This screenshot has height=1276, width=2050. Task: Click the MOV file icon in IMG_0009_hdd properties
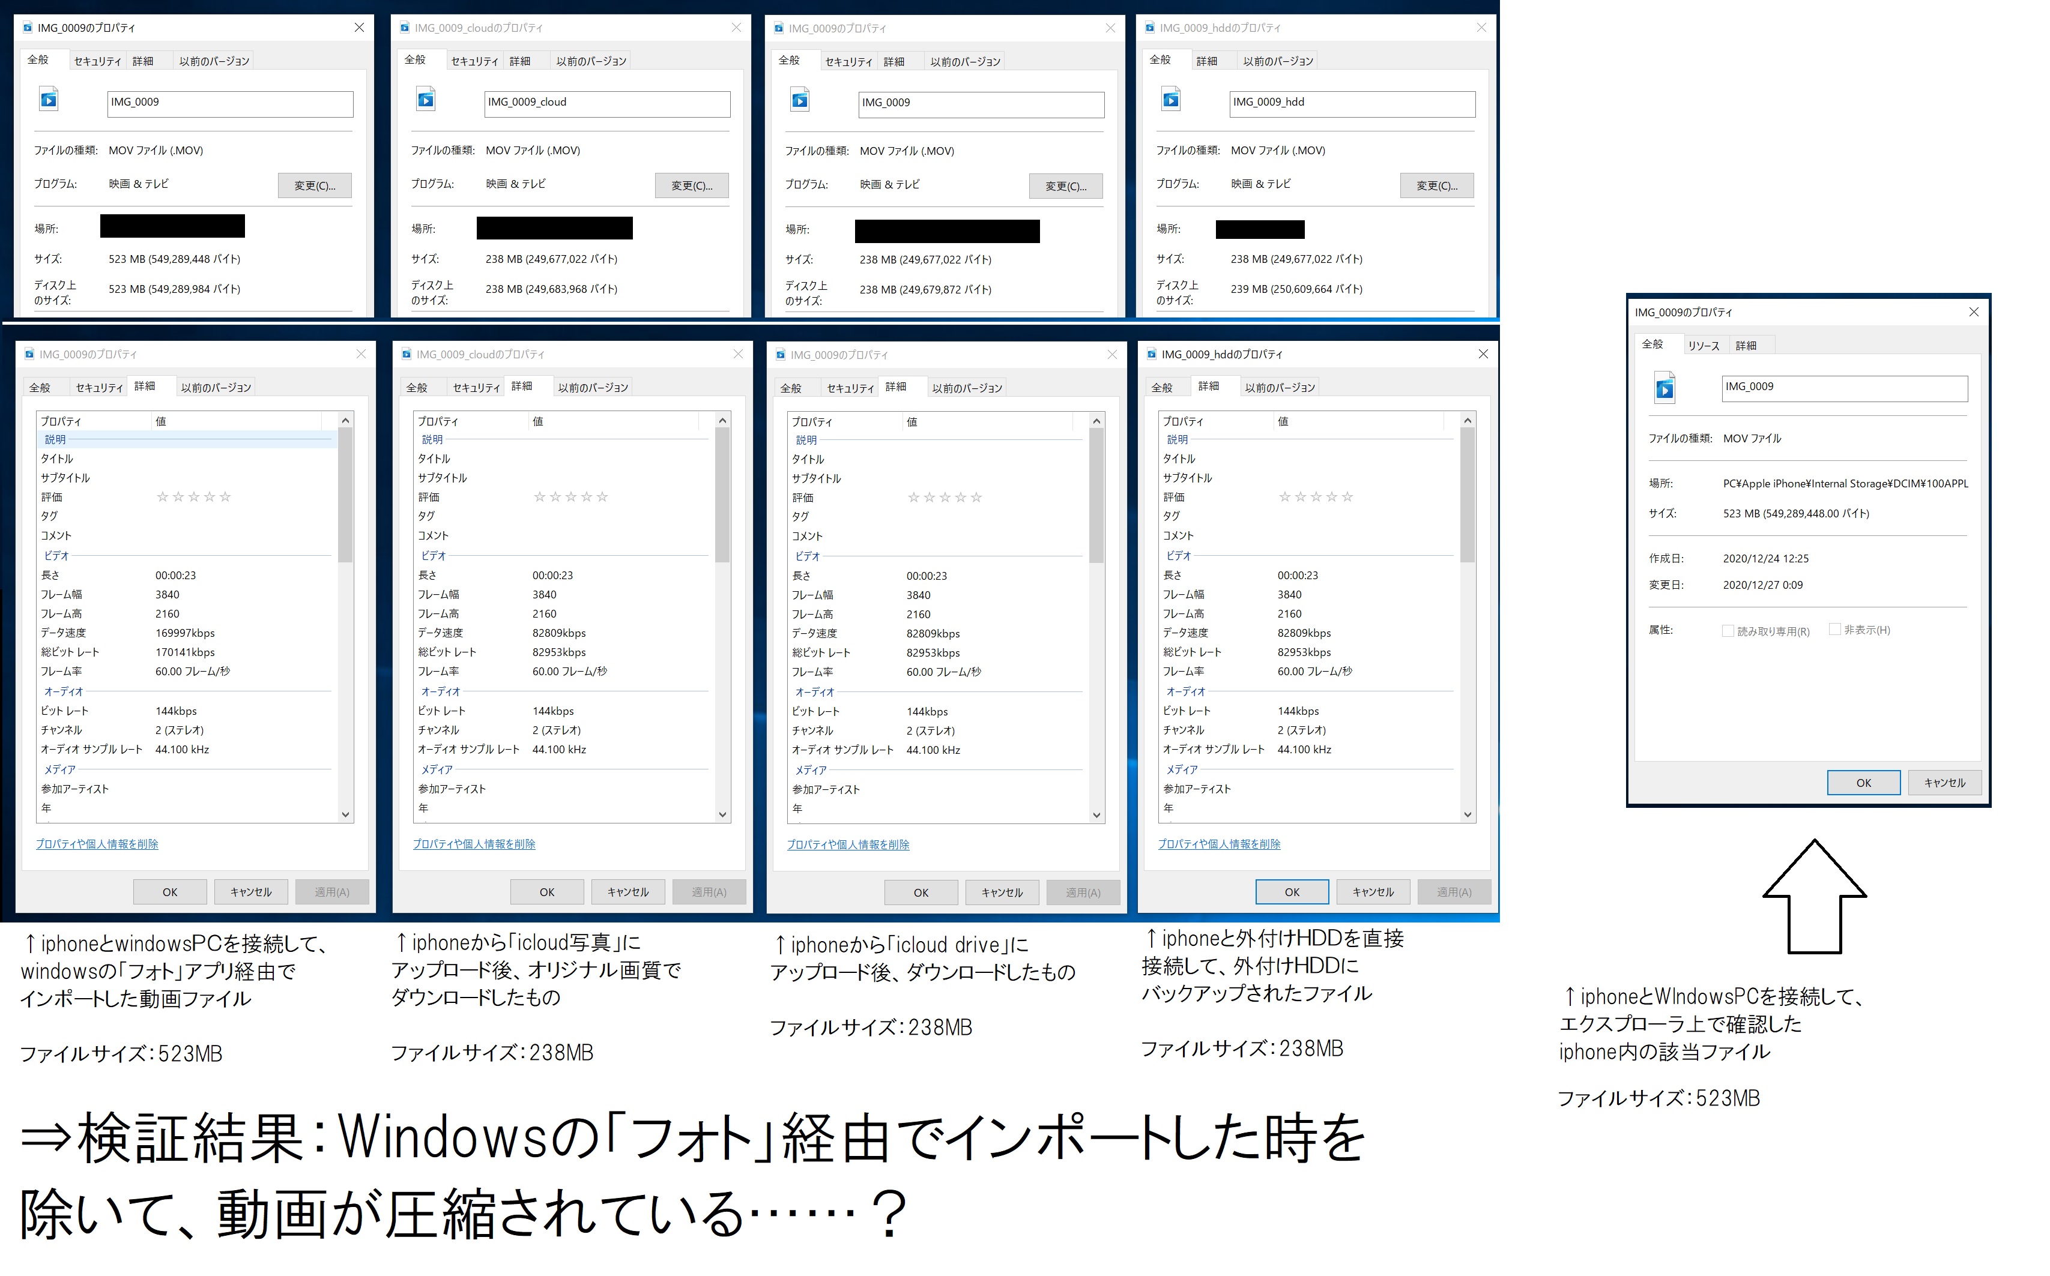(1171, 100)
